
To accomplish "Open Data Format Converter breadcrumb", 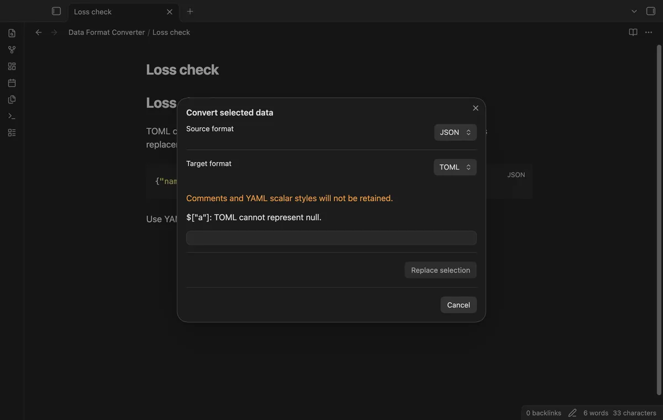I will coord(107,32).
